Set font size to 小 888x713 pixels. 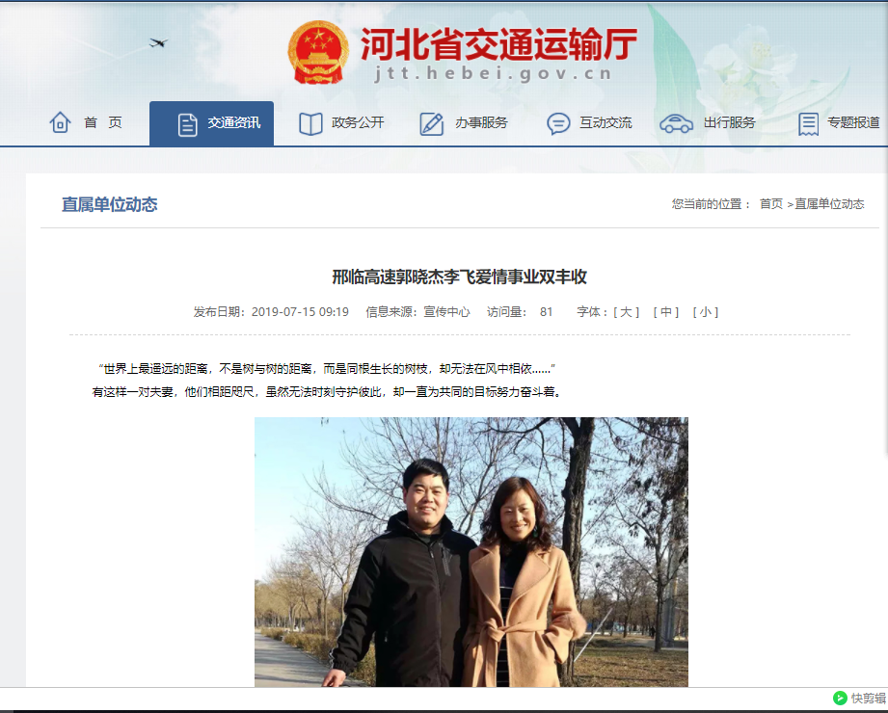pyautogui.click(x=705, y=312)
